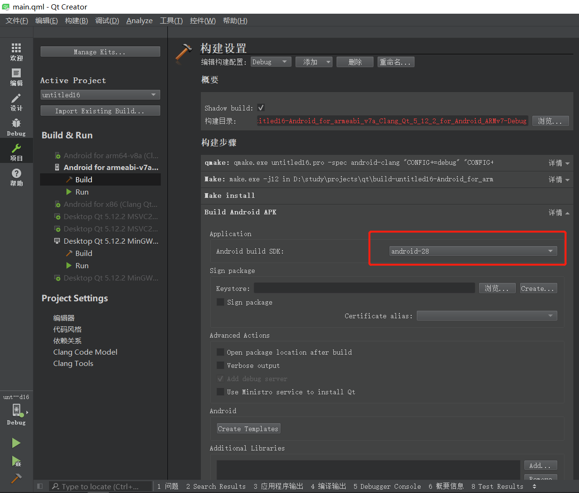The width and height of the screenshot is (579, 493).
Task: Enable the Sign package checkbox
Action: click(x=220, y=302)
